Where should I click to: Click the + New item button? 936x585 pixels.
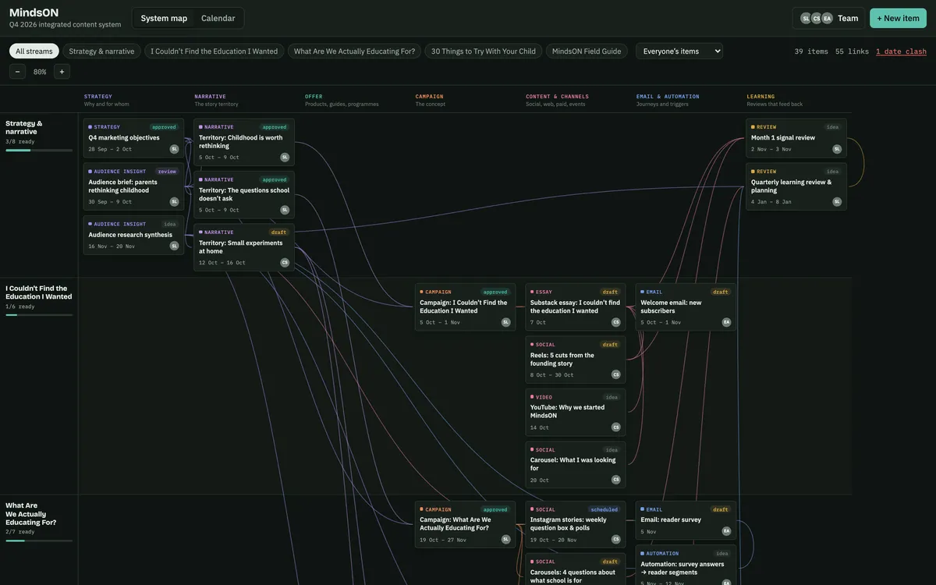[899, 18]
